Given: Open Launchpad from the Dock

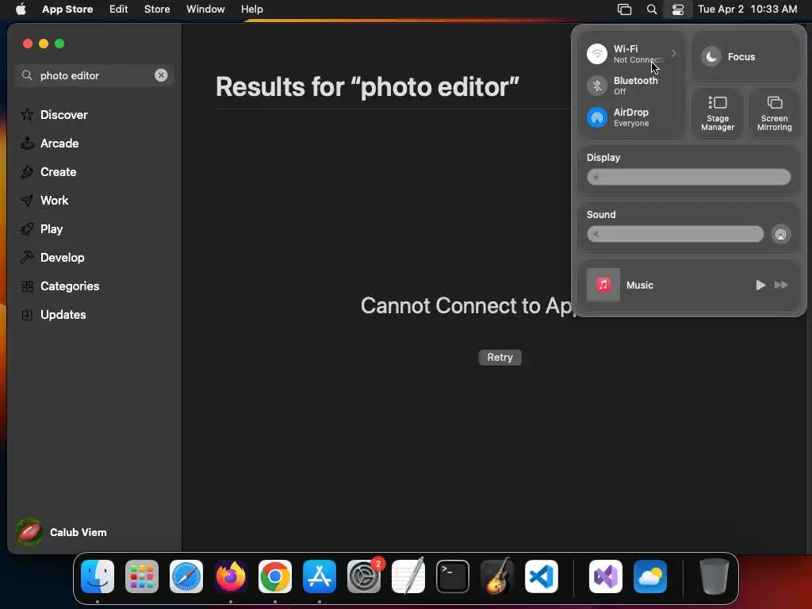Looking at the screenshot, I should click(142, 576).
